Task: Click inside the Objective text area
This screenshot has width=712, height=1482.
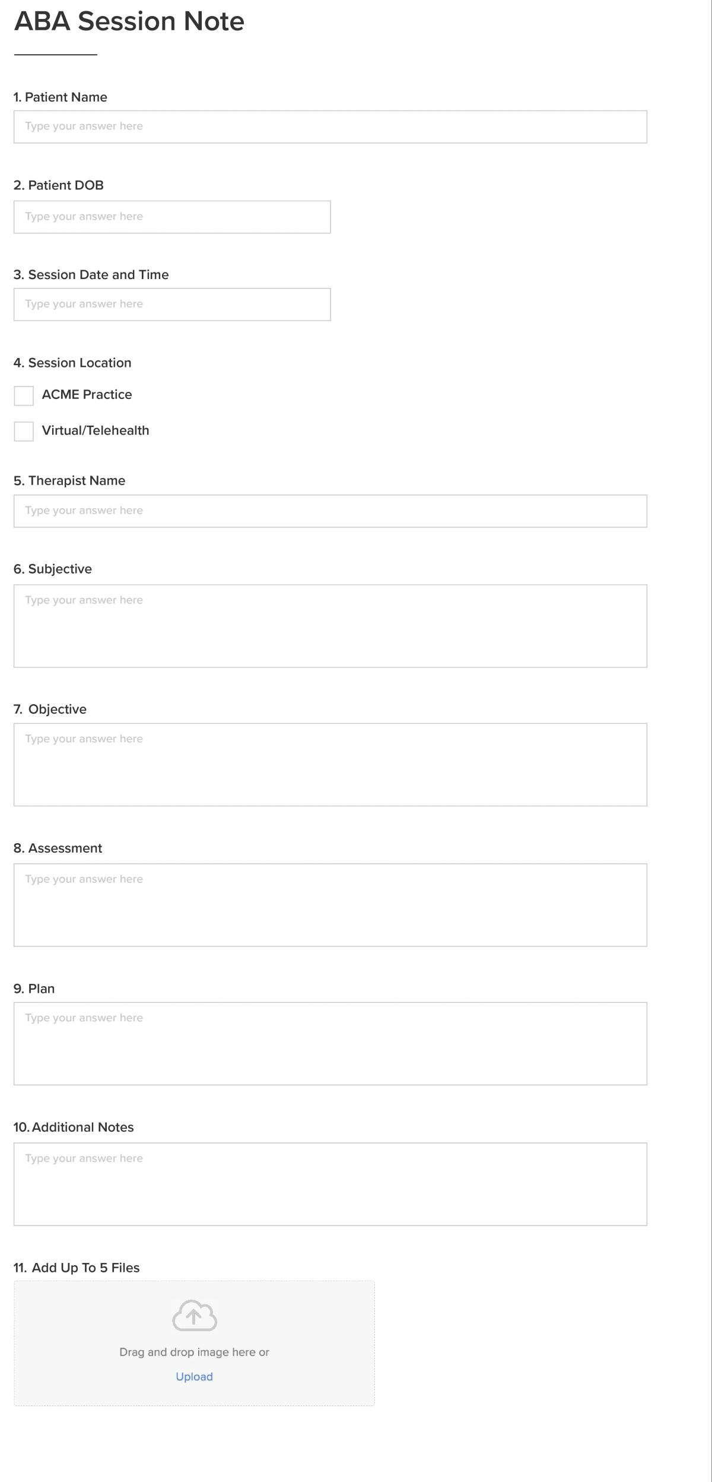Action: [x=330, y=765]
